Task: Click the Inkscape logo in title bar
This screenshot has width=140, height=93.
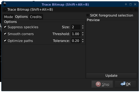Action: click(5, 4)
